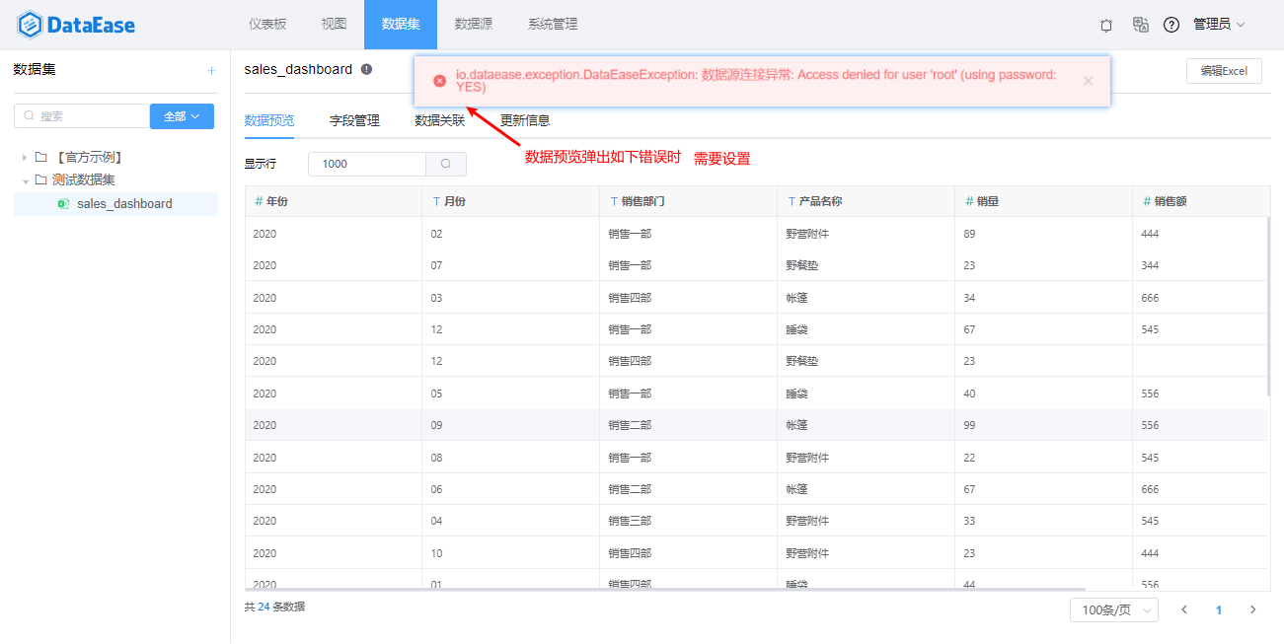Screen dimensions: 1284x644
Task: Click the vertical scrollbar of data table
Action: tap(1268, 306)
